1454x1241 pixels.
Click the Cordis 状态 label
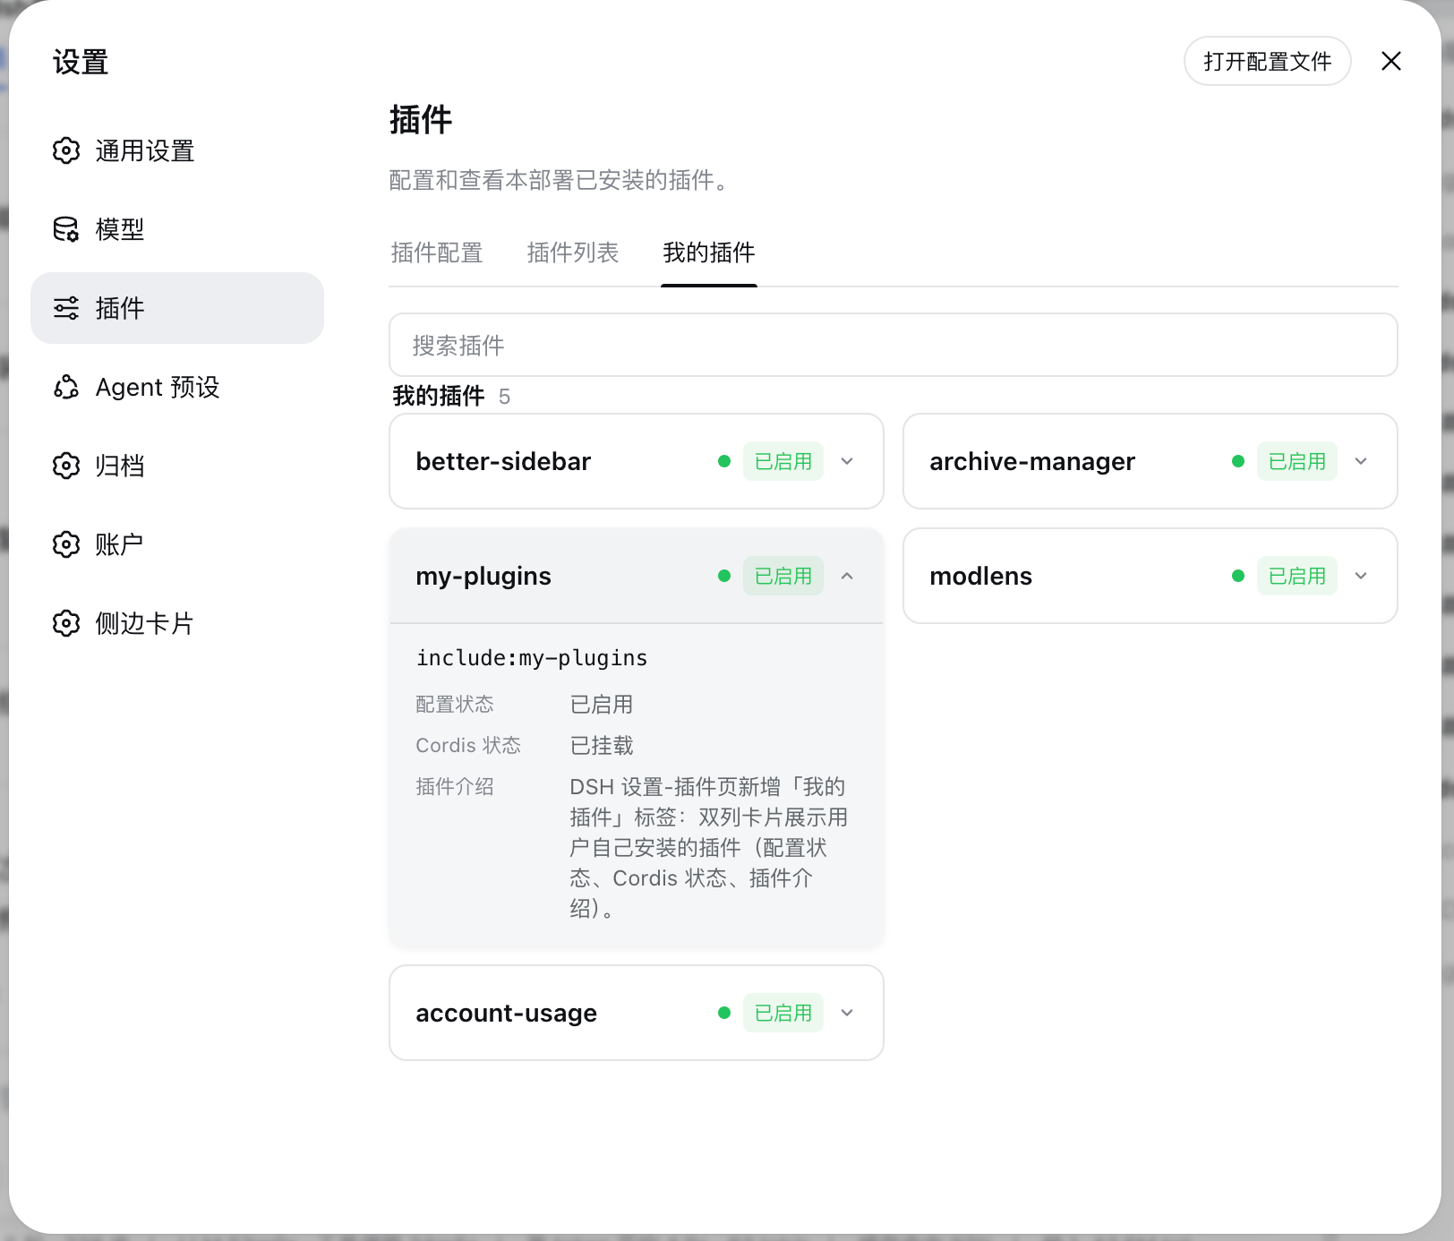(x=468, y=745)
